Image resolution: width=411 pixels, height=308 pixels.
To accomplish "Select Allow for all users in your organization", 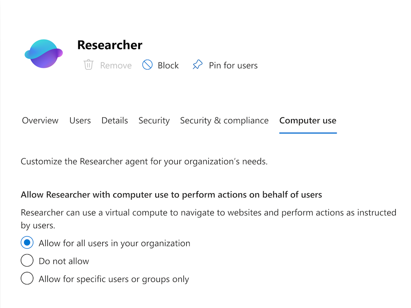I will click(x=27, y=243).
